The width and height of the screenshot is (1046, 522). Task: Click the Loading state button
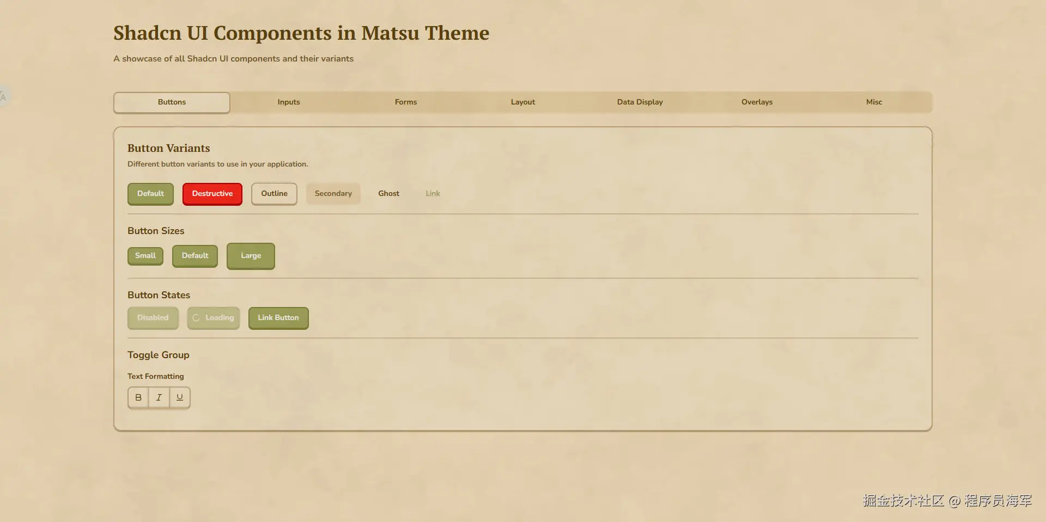coord(214,318)
